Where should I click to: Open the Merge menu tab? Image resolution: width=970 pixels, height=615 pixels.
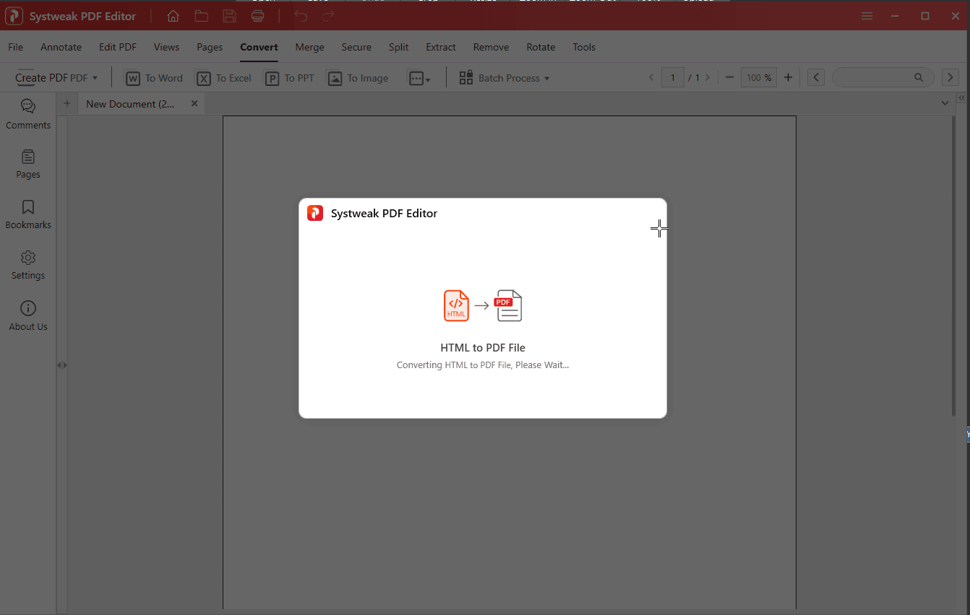(x=309, y=47)
